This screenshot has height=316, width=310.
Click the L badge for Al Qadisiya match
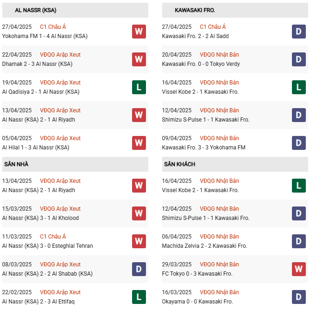click(x=139, y=87)
